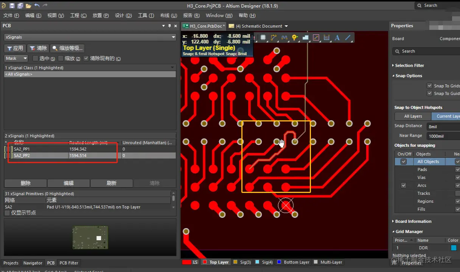Open the PCB panel options arrow

coord(163,26)
